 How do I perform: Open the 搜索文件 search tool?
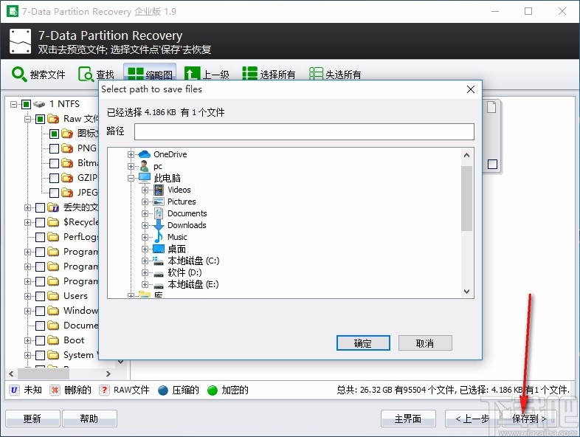(38, 75)
